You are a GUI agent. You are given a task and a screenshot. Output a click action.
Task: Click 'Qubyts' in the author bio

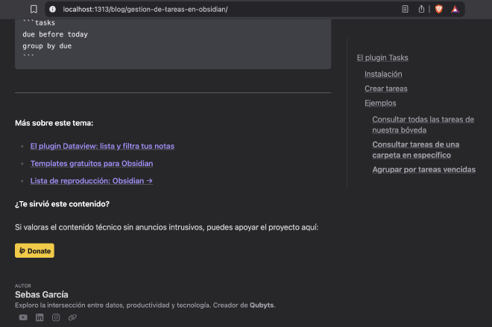point(262,305)
